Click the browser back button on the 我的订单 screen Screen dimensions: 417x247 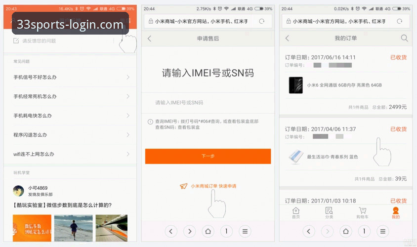point(309,231)
